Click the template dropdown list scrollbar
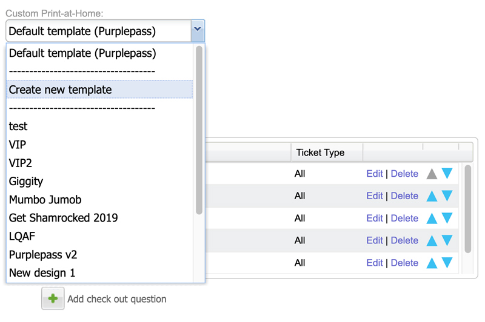The width and height of the screenshot is (485, 322). 199,130
